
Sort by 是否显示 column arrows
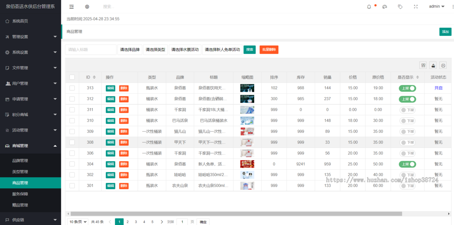(x=418, y=77)
